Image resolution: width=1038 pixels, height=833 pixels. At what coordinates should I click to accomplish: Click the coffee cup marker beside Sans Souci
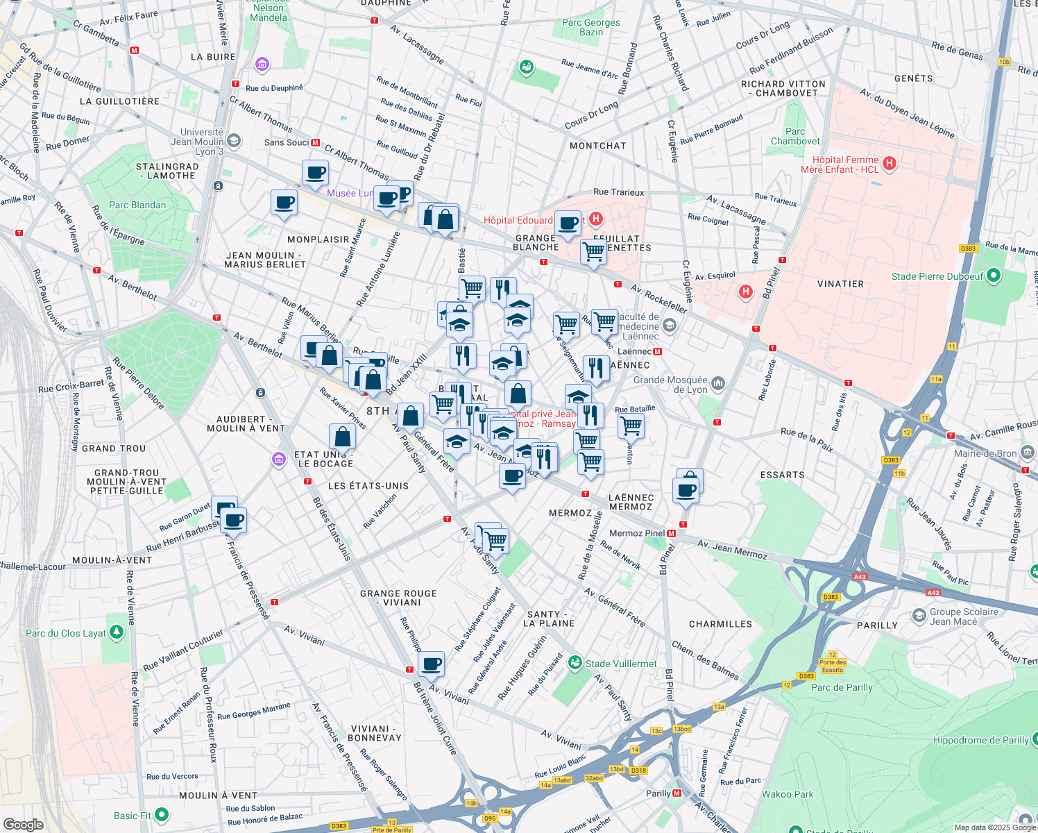(x=315, y=172)
